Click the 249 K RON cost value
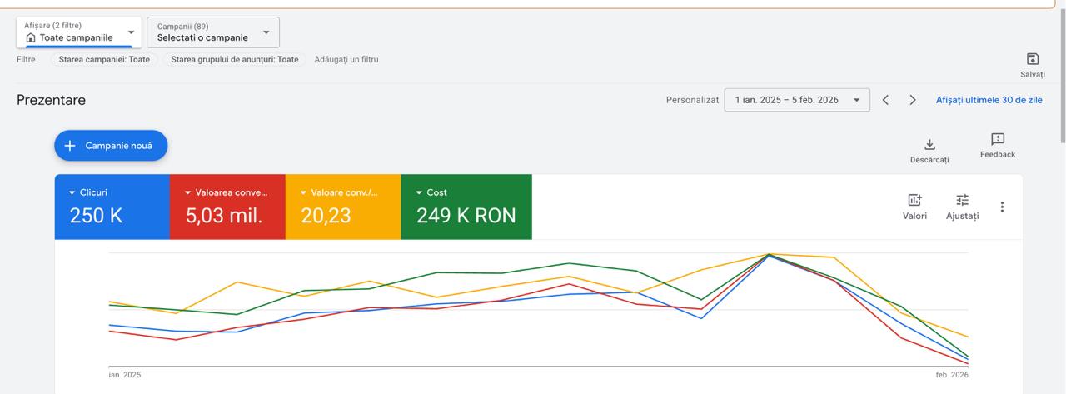Screen dimensions: 1066x394 pyautogui.click(x=466, y=216)
